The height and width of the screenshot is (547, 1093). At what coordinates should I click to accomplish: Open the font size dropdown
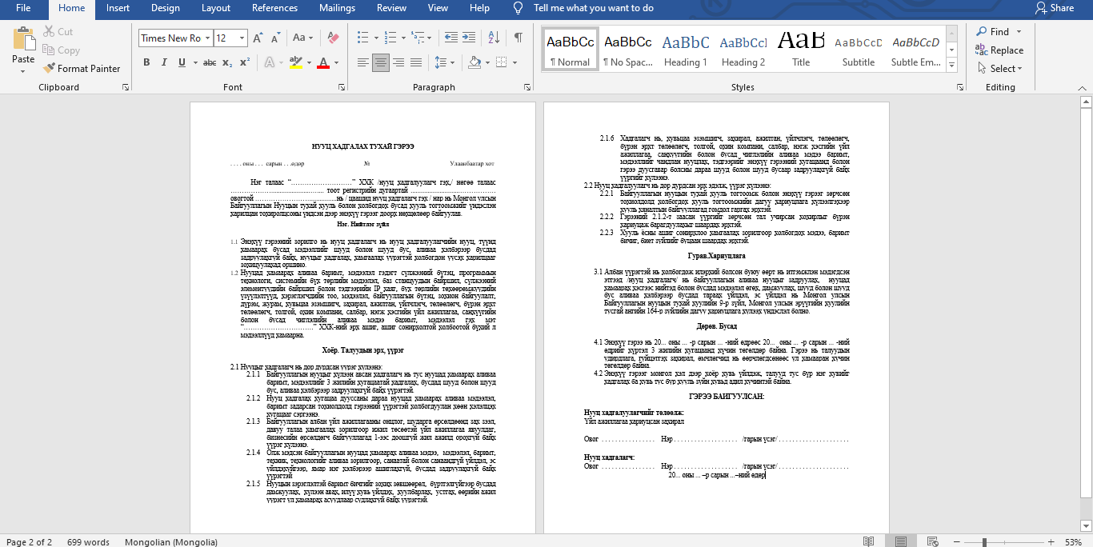[242, 38]
